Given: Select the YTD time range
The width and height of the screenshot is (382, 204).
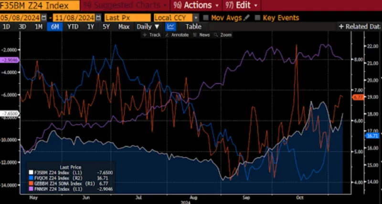Looking at the screenshot, I should click(x=73, y=27).
